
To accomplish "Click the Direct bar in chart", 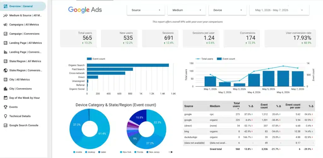I will click(92, 77).
